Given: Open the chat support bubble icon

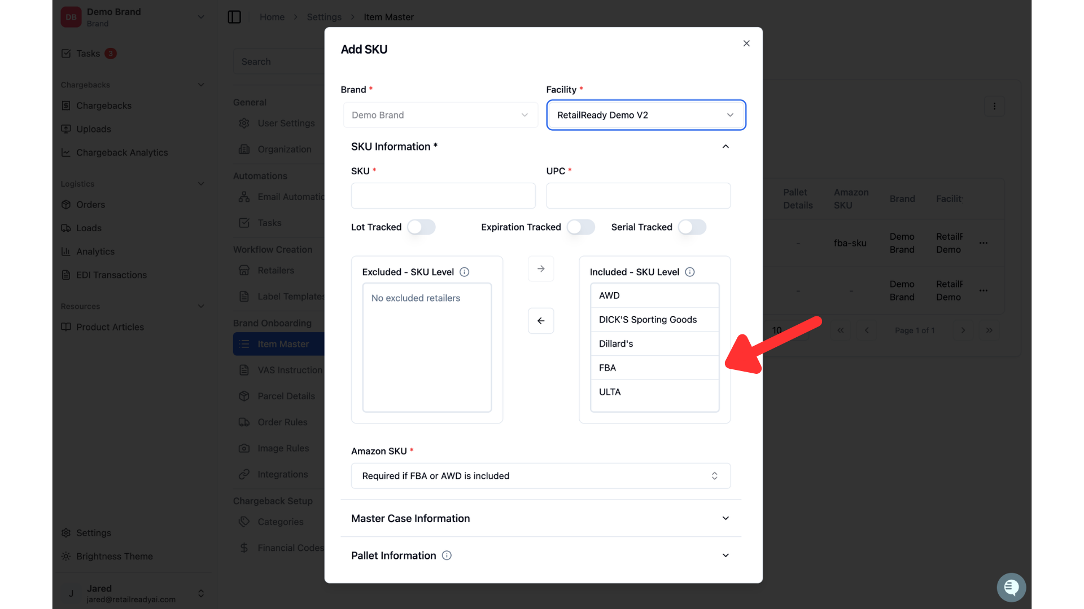Looking at the screenshot, I should coord(1011,588).
